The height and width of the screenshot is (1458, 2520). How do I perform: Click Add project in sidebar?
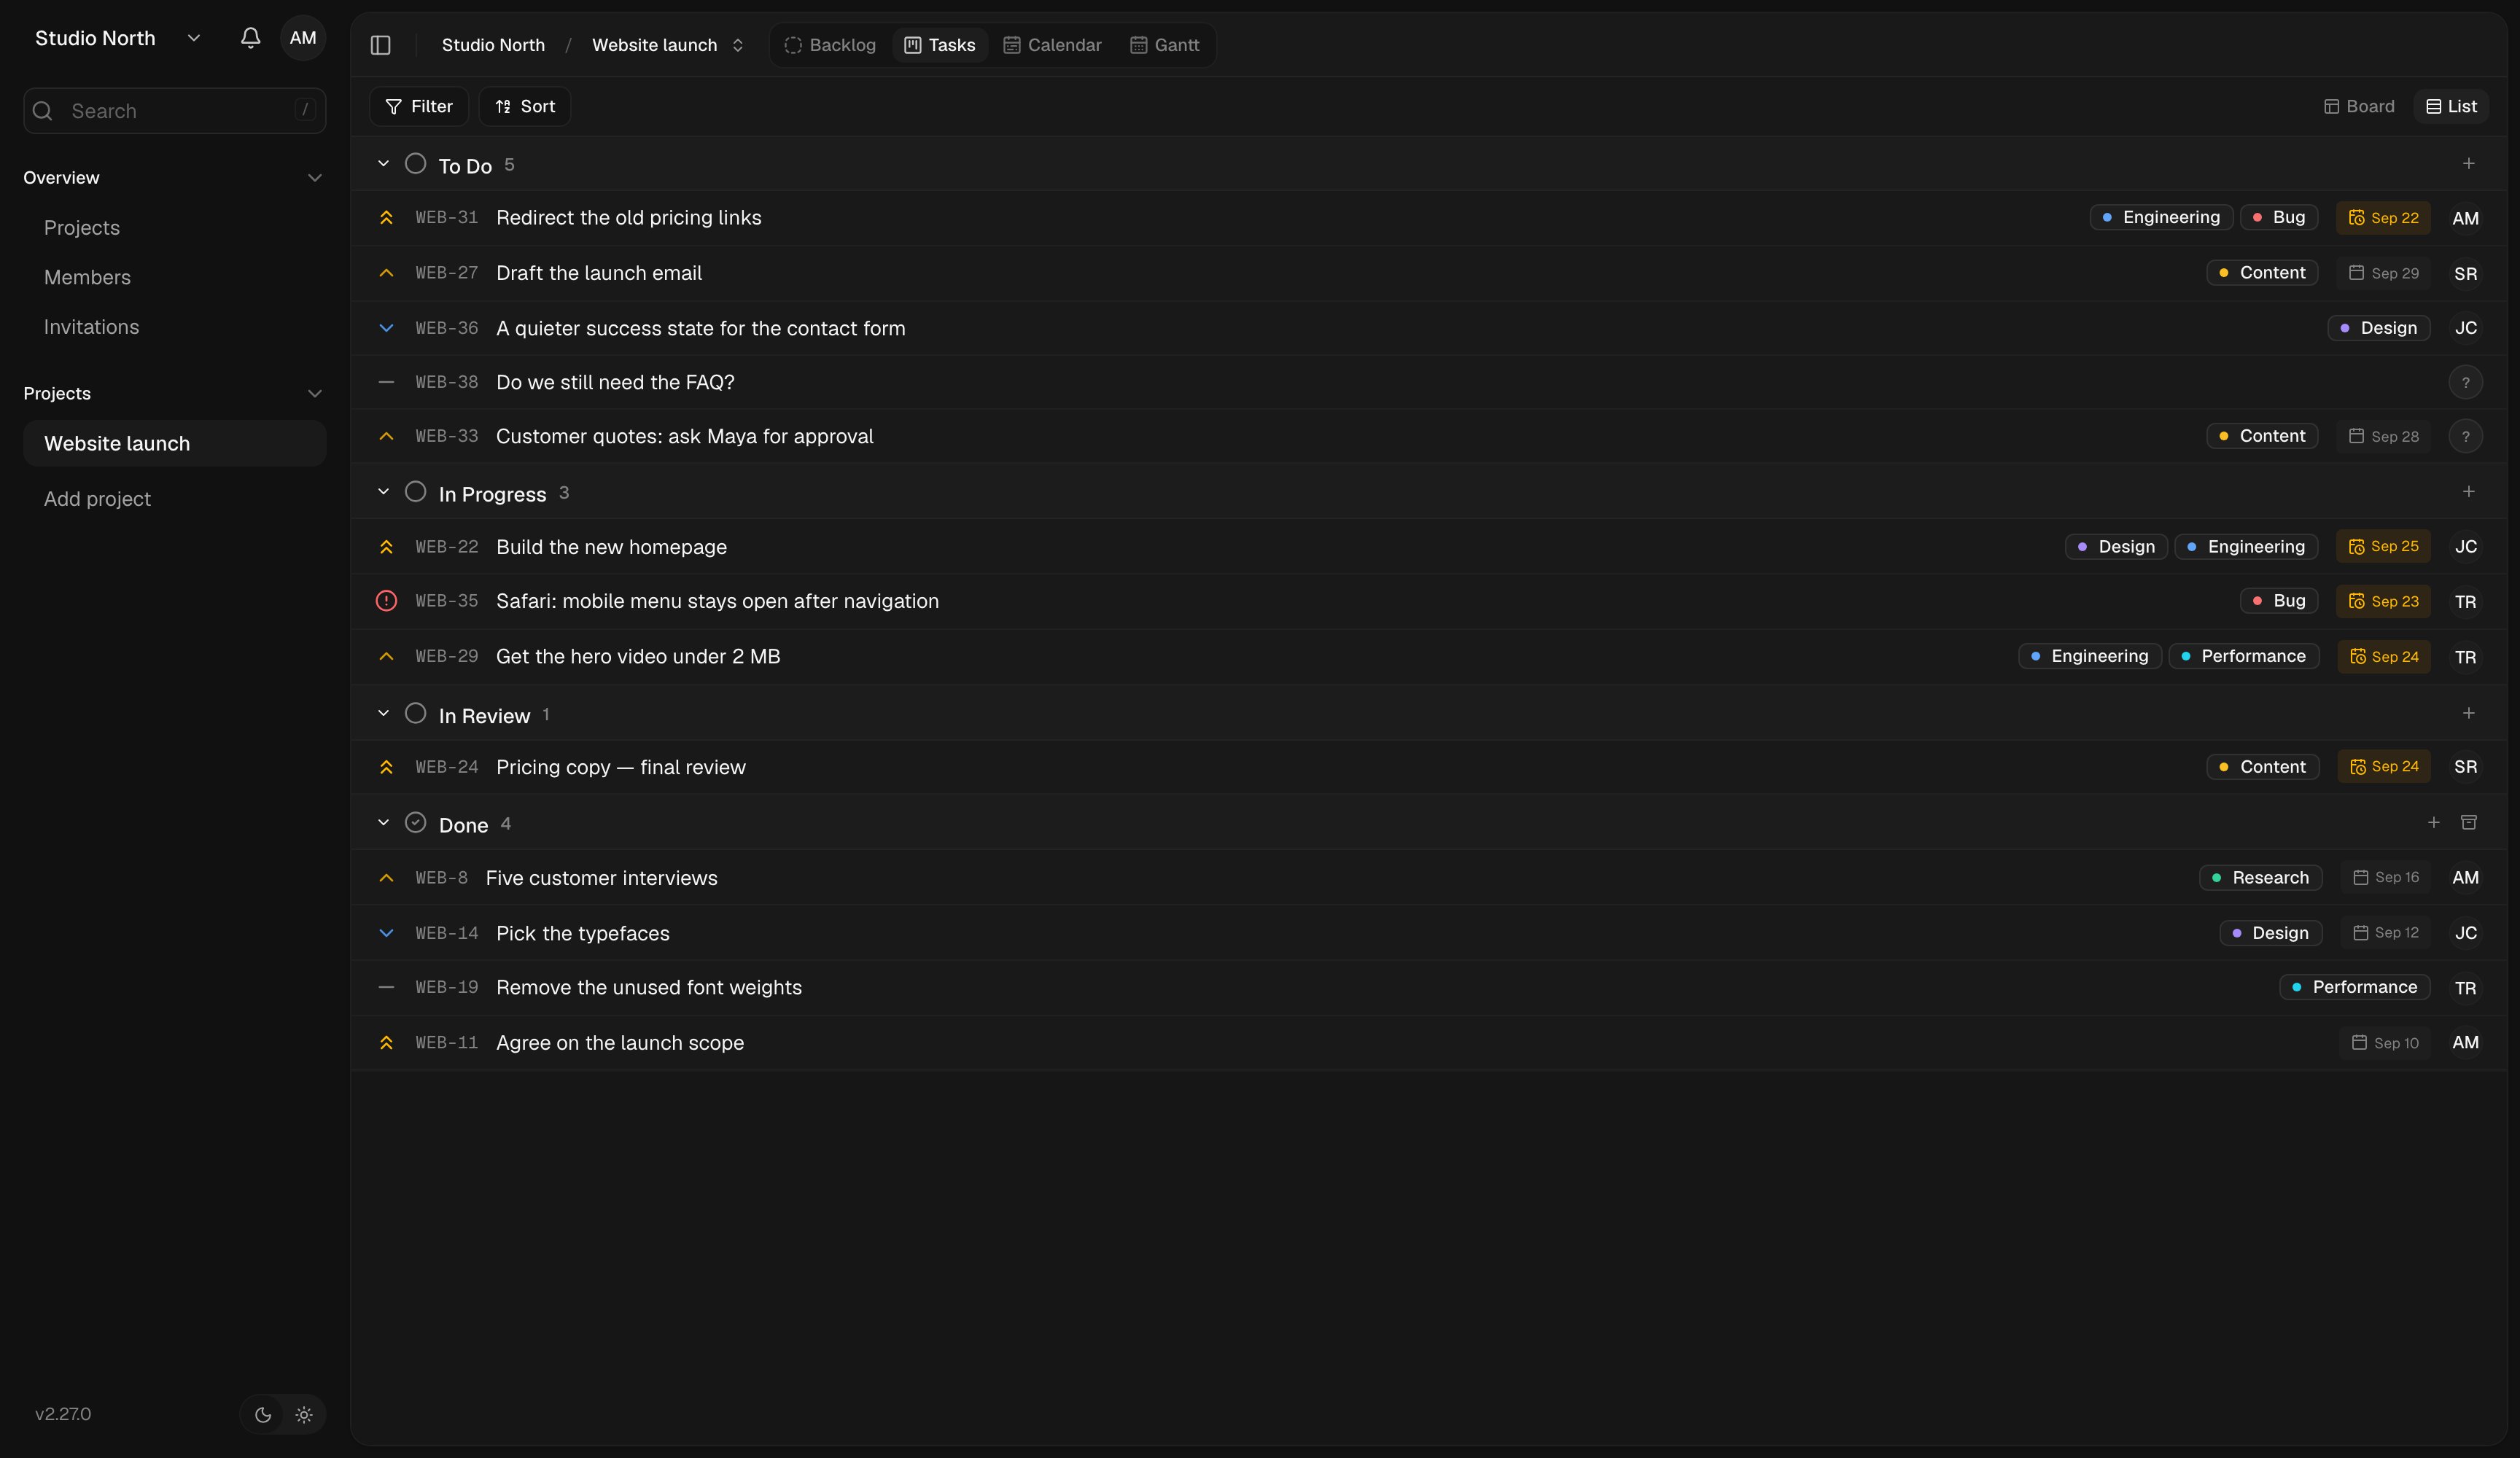[97, 499]
